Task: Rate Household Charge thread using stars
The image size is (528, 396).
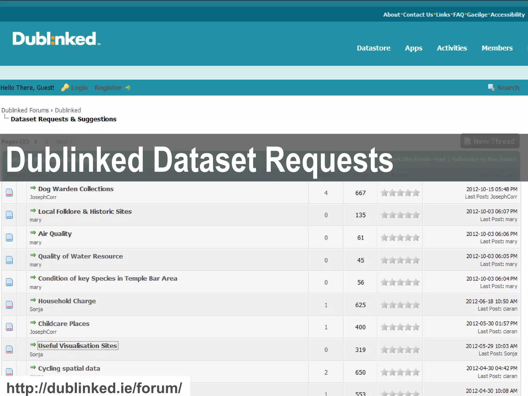Action: tap(400, 305)
